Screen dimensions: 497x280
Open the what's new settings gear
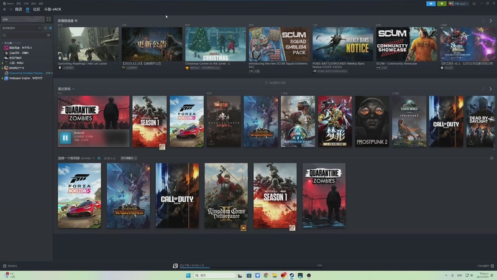coord(76,21)
